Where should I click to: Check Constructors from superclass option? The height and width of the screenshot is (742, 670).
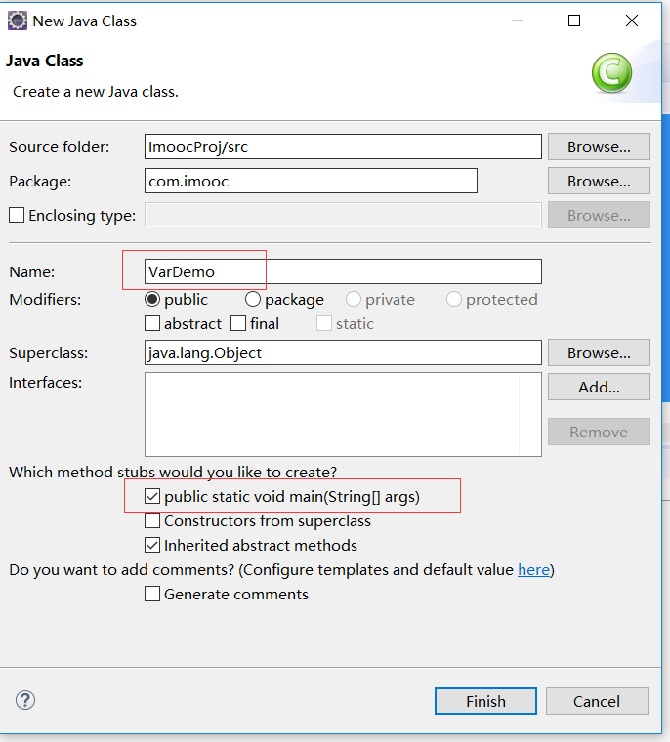click(x=152, y=521)
